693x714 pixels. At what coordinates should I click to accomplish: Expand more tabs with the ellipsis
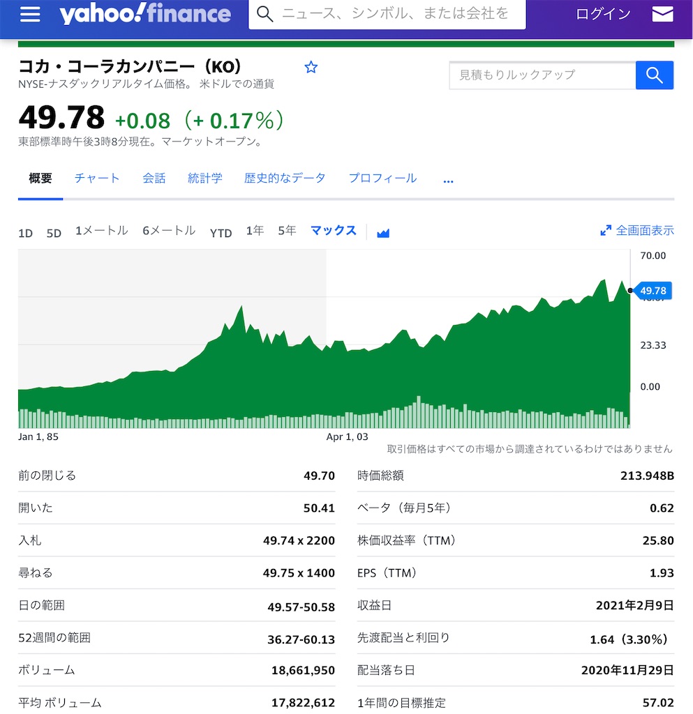(448, 181)
